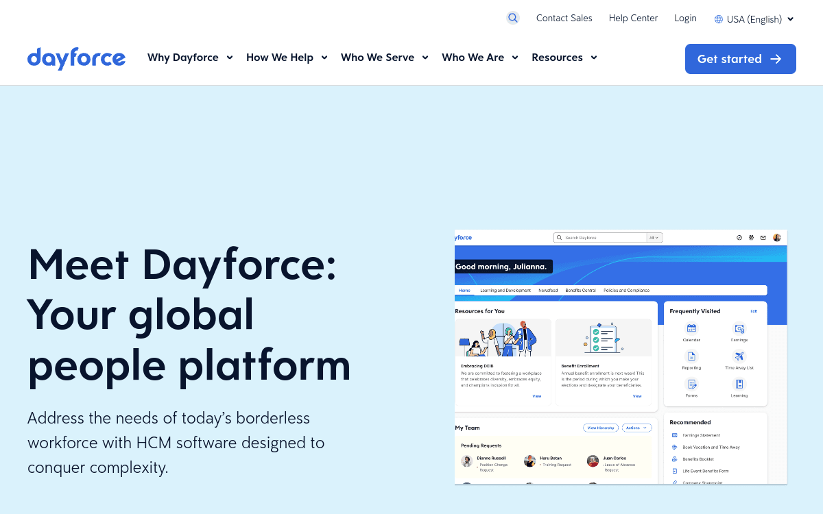This screenshot has width=823, height=514.
Task: Click the globe icon for USA (English)
Action: [x=719, y=19]
